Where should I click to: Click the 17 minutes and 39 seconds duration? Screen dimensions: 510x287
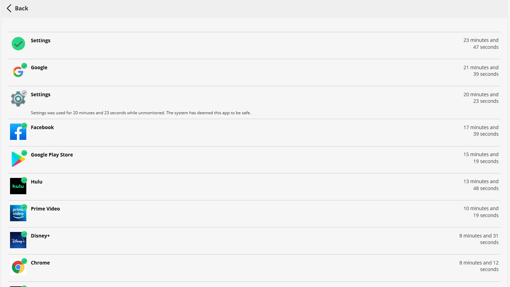tap(481, 131)
